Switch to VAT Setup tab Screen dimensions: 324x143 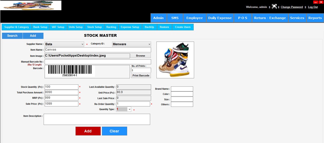(x=58, y=27)
